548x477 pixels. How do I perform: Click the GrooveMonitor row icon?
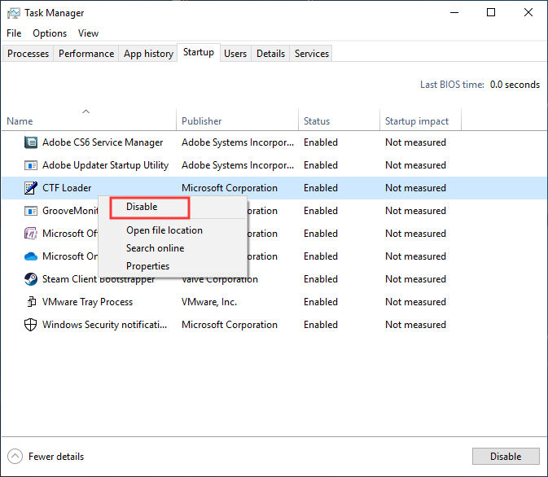pyautogui.click(x=31, y=211)
